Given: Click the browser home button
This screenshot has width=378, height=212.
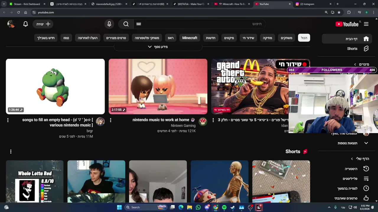Looking at the screenshot, I should (x=26, y=12).
